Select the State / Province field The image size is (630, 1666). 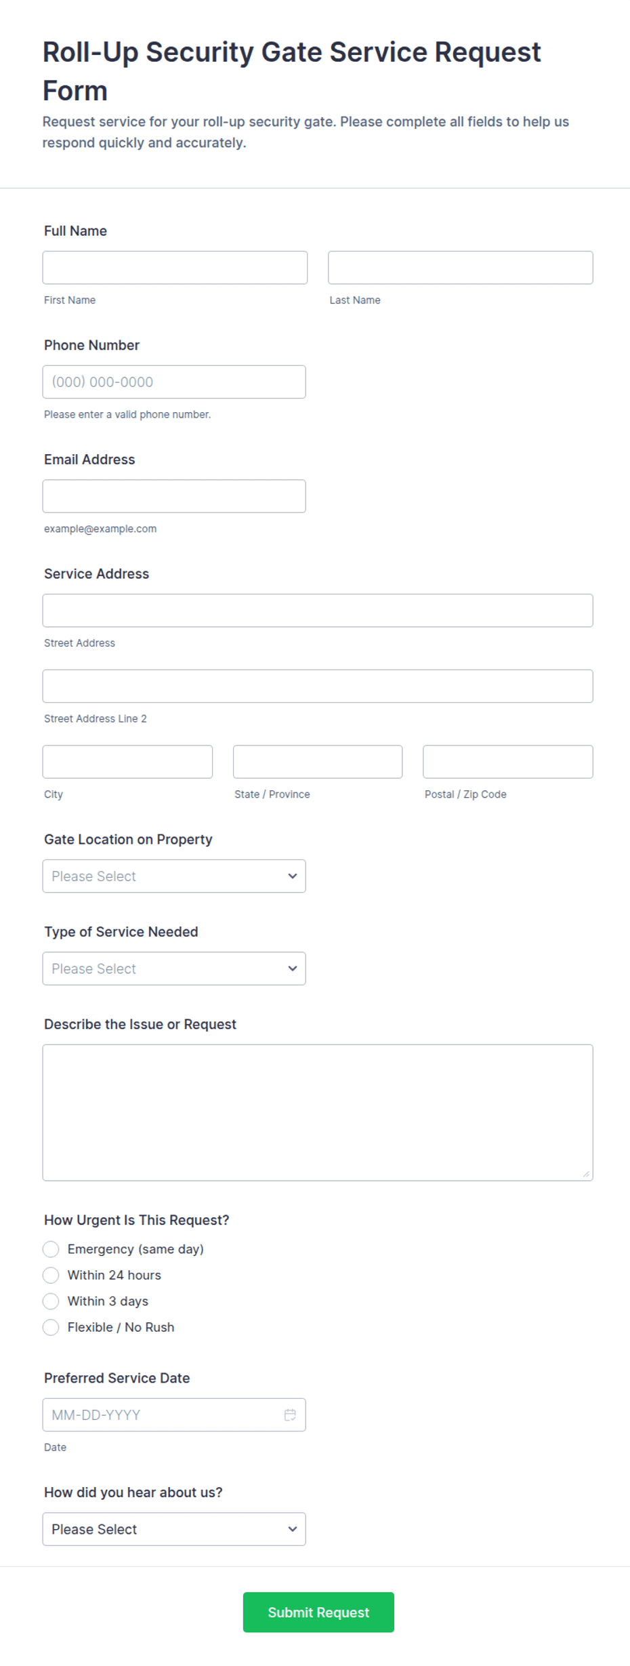[x=318, y=762]
